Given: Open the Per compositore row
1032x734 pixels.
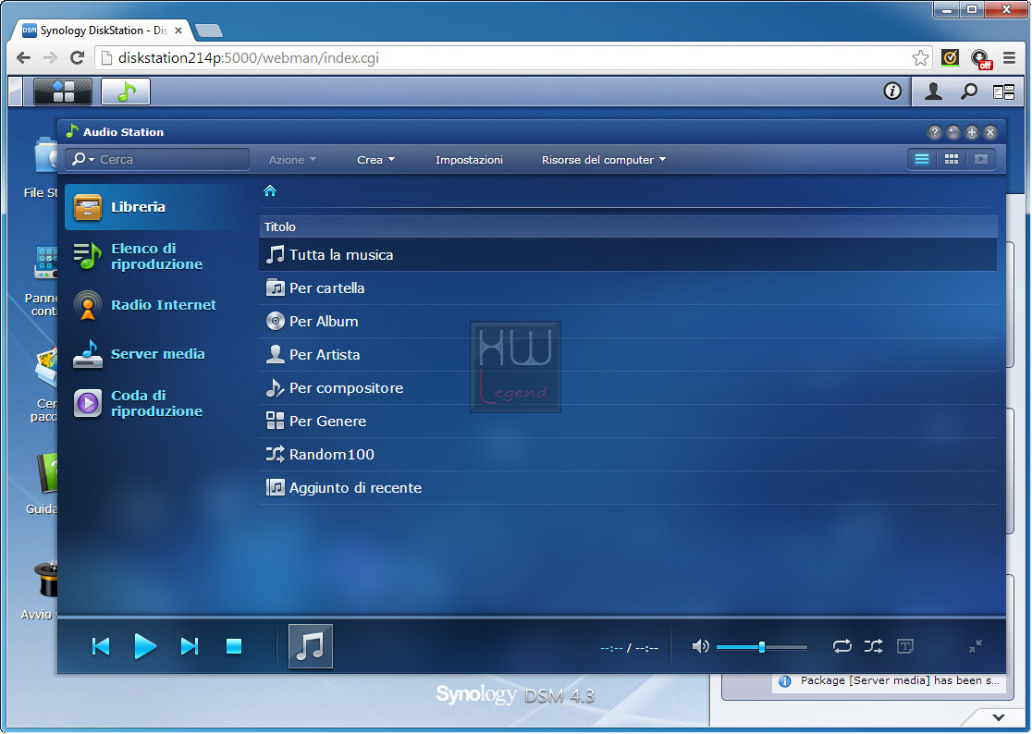Looking at the screenshot, I should pos(628,388).
